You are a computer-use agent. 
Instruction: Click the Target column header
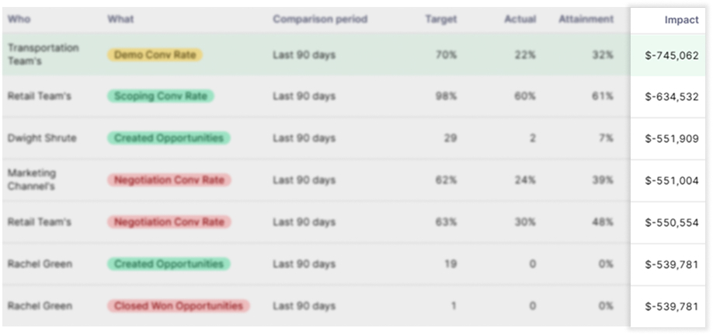(x=441, y=19)
